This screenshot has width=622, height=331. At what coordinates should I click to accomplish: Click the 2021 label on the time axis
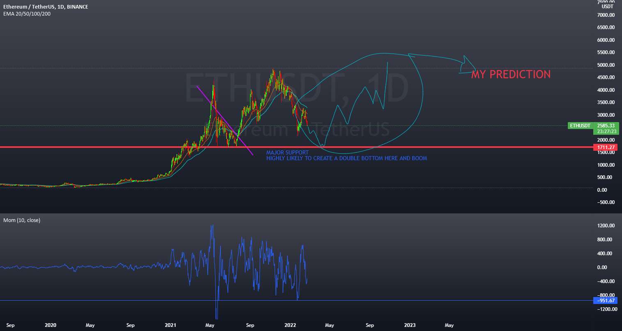[170, 325]
